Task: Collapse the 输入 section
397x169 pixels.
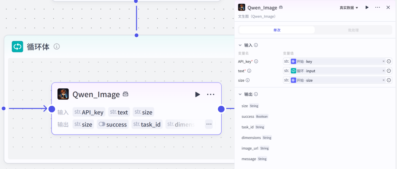Action: coord(240,45)
